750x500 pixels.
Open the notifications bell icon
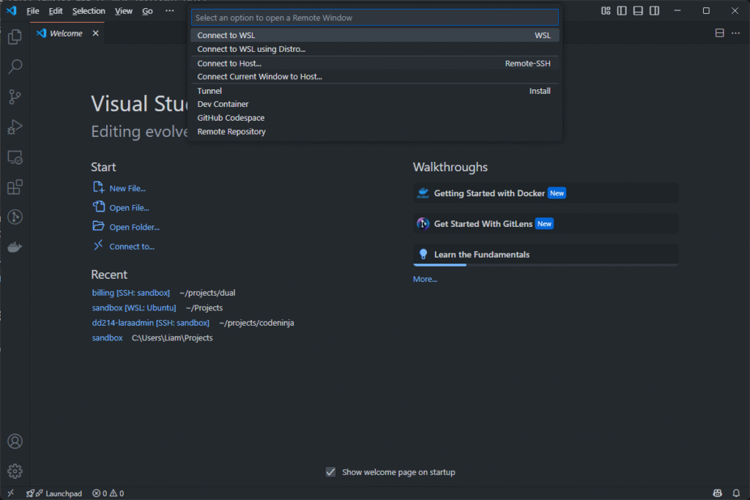[736, 493]
